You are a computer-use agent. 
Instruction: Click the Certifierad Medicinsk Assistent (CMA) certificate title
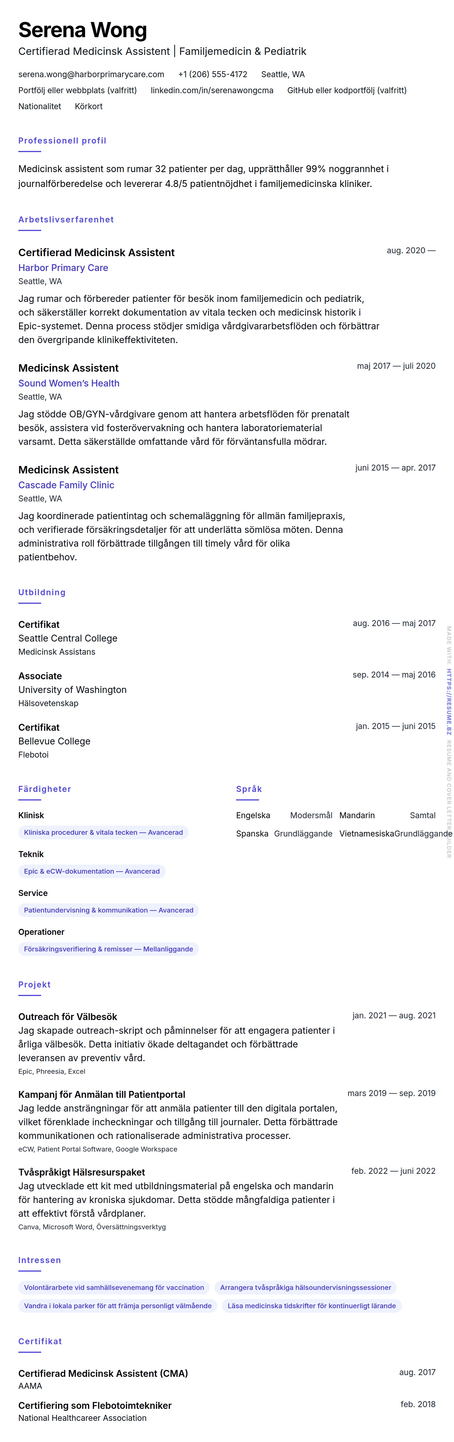103,1373
